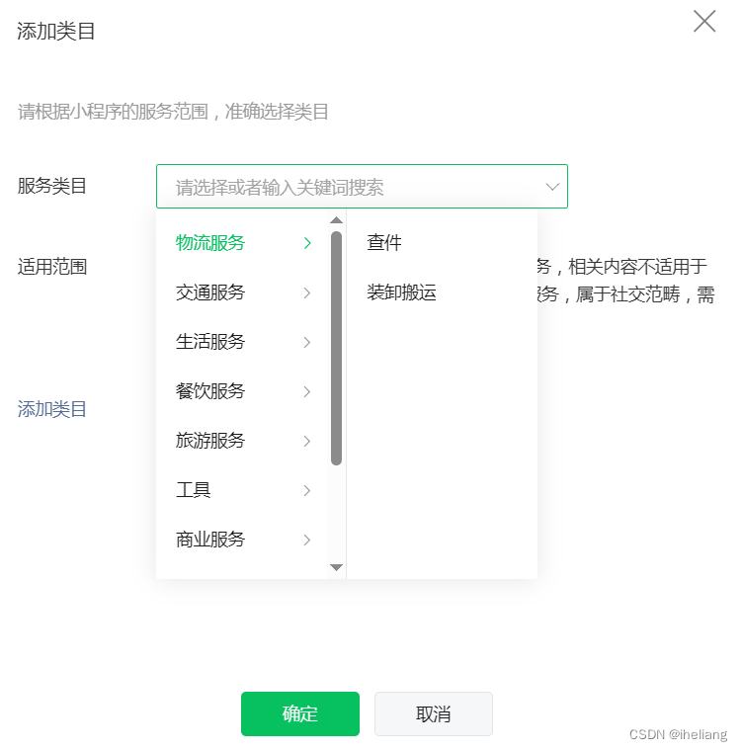This screenshot has height=751, width=742.
Task: Click the scrollbar up arrow
Action: (x=336, y=220)
